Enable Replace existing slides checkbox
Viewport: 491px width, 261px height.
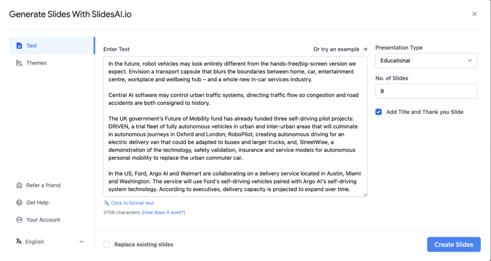(107, 244)
